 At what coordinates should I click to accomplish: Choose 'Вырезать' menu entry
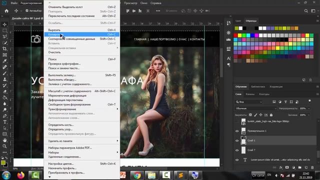click(x=82, y=30)
